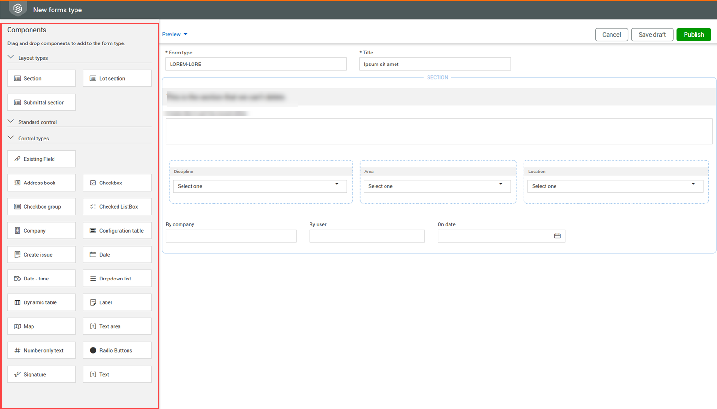Choose the Dynamic table component icon
This screenshot has width=717, height=409.
tap(17, 302)
